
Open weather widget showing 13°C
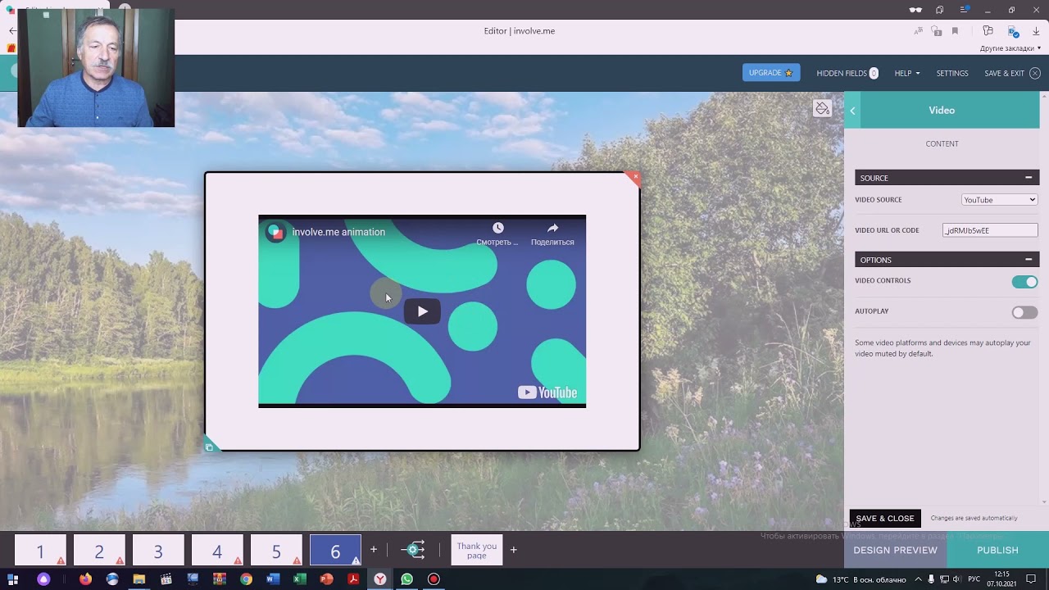(x=860, y=579)
